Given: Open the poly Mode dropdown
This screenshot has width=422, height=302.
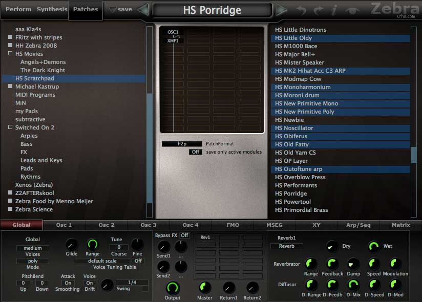Looking at the screenshot, I should click(x=33, y=261).
